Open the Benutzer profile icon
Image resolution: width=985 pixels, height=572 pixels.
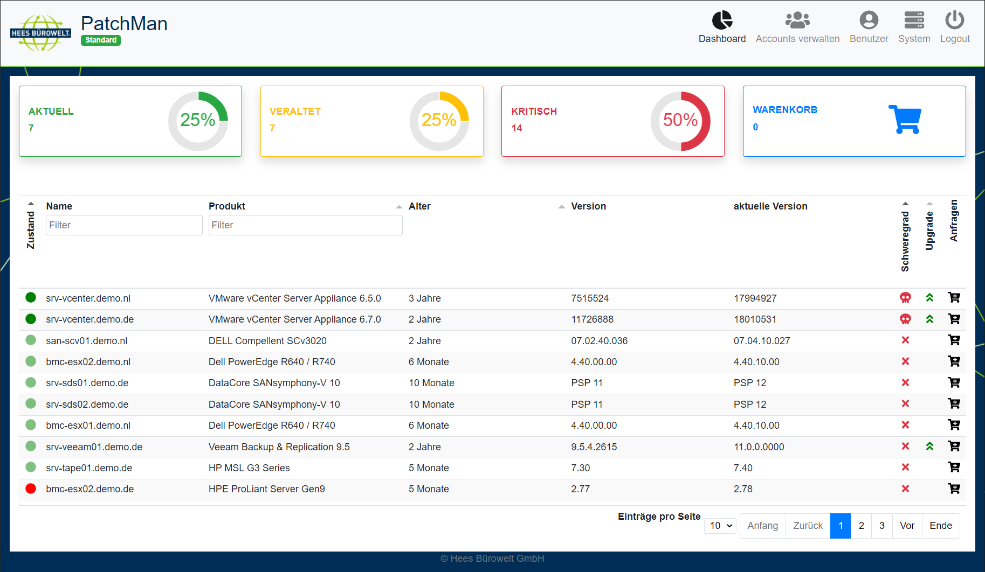click(x=869, y=20)
